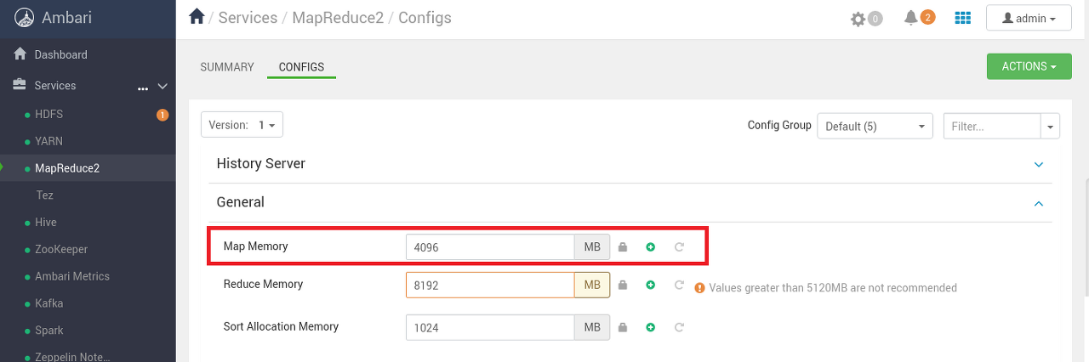The height and width of the screenshot is (362, 1089).
Task: Click the Ambari logo icon
Action: (x=25, y=17)
